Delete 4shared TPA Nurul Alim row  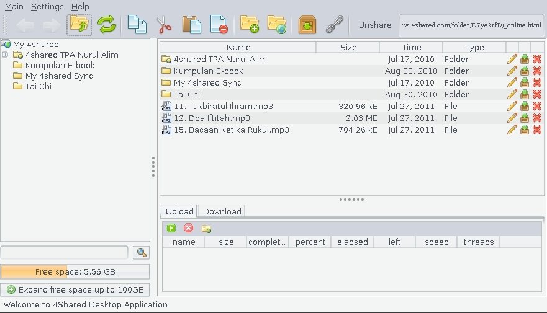click(x=537, y=59)
